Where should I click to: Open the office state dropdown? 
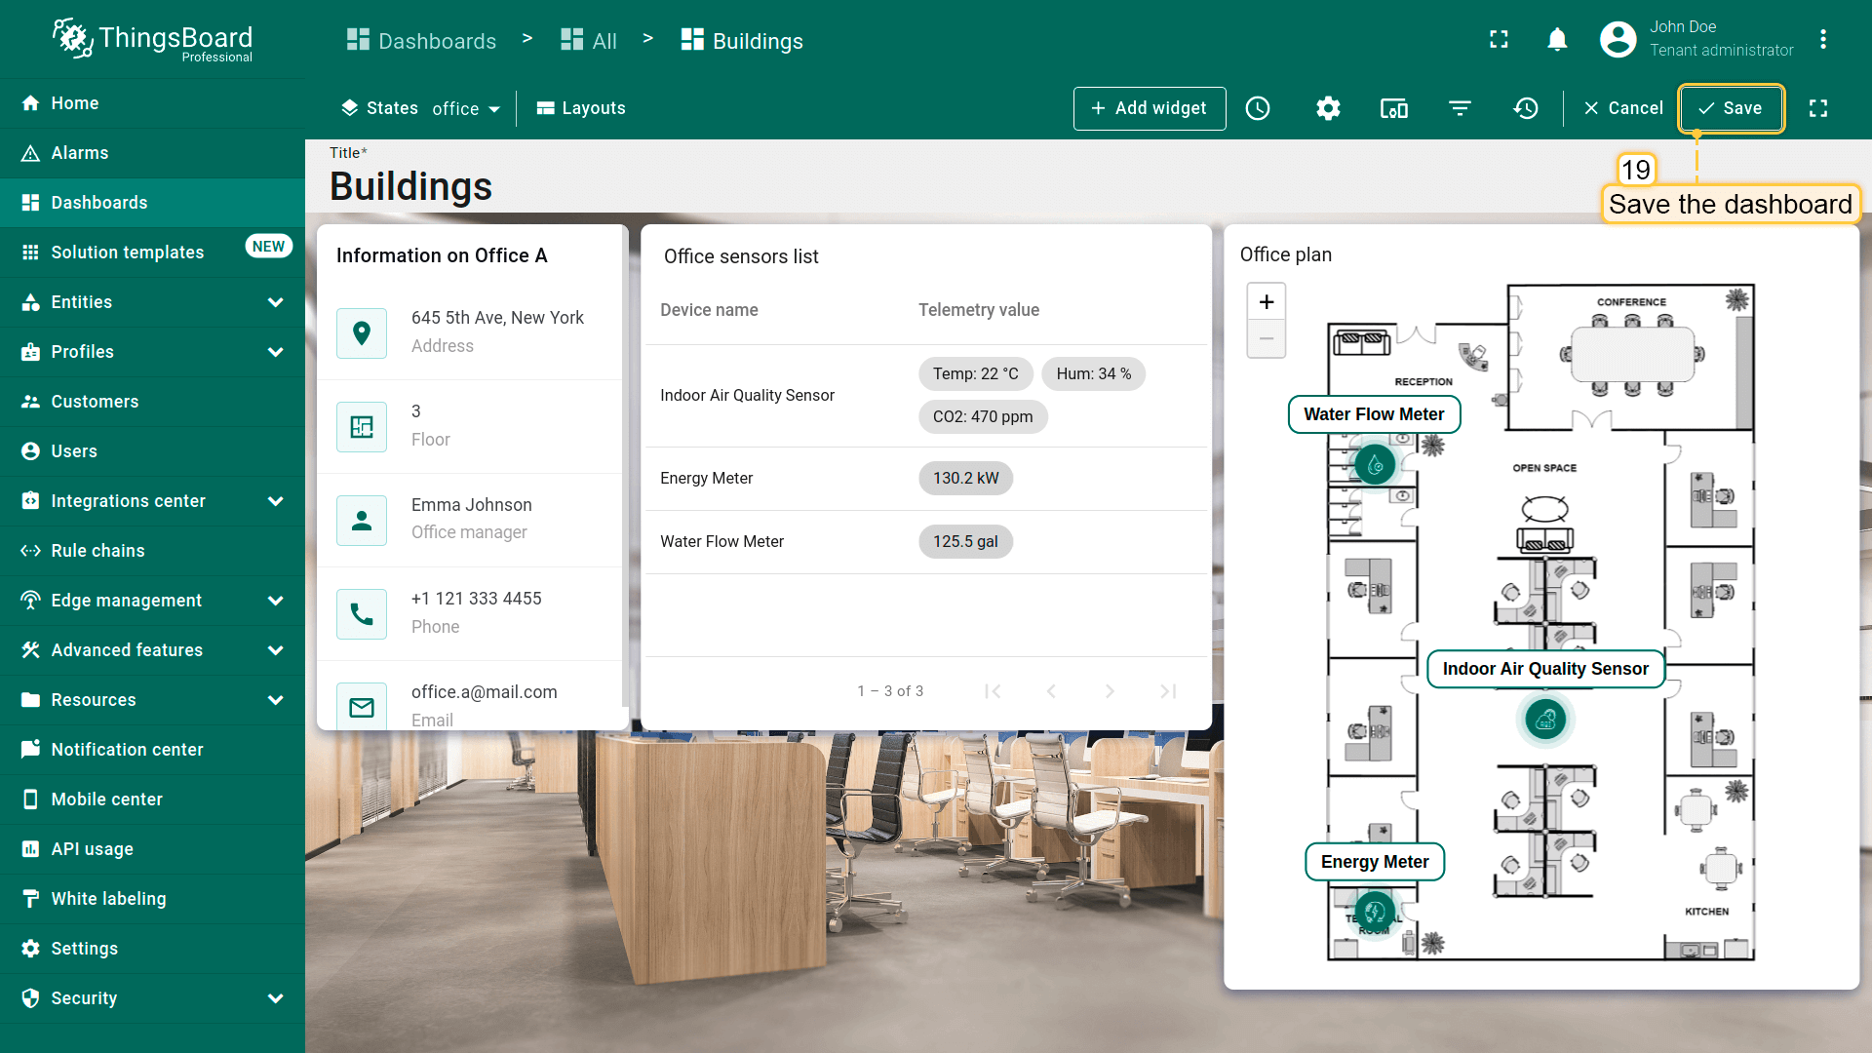point(466,108)
